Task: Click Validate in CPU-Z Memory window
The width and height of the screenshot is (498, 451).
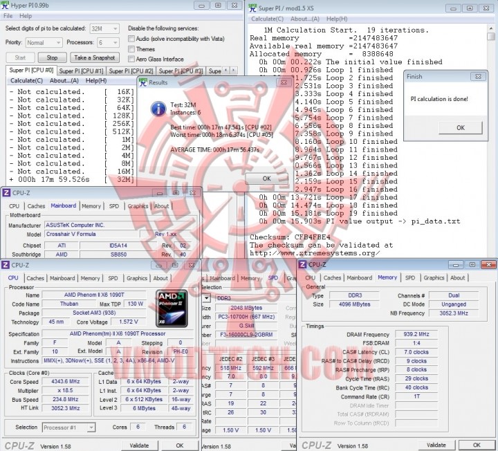Action: [436, 445]
